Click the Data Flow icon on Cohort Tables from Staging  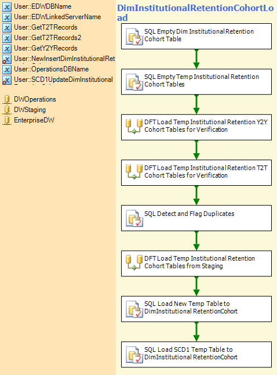(x=134, y=262)
